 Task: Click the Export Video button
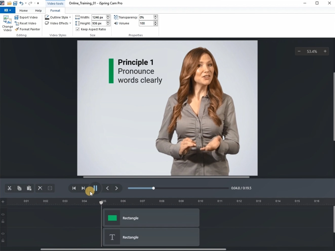[x=26, y=17]
